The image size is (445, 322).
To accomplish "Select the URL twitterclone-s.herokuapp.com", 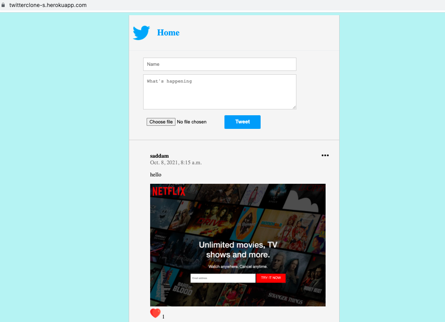I will [48, 5].
